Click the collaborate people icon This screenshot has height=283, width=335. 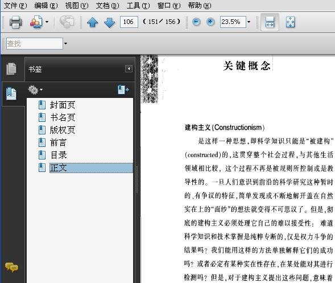click(x=36, y=22)
